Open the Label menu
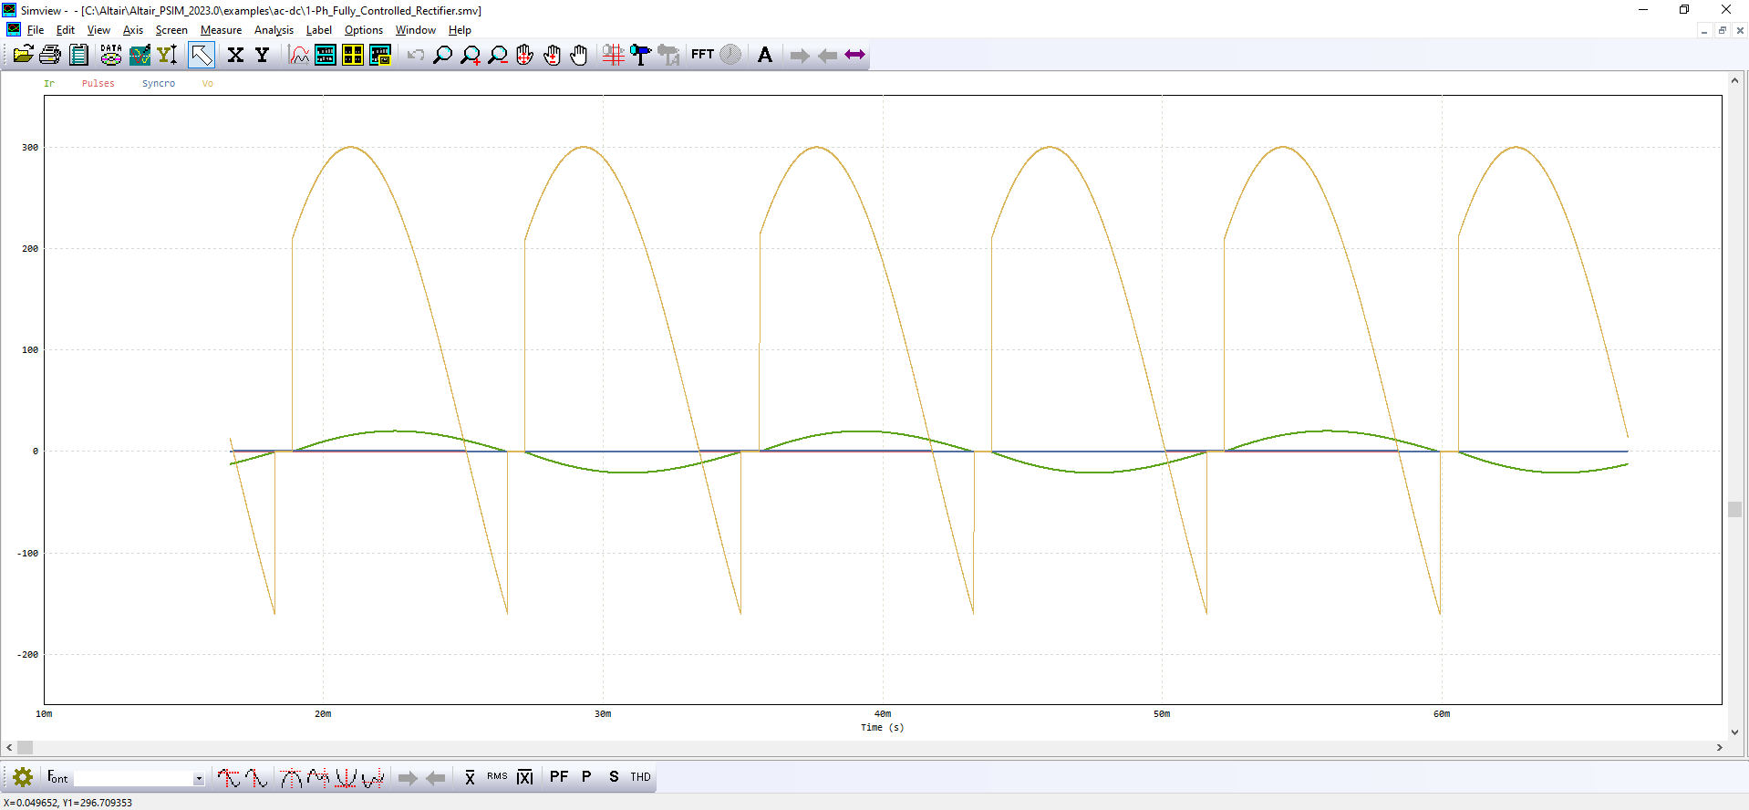The width and height of the screenshot is (1749, 810). [x=319, y=30]
